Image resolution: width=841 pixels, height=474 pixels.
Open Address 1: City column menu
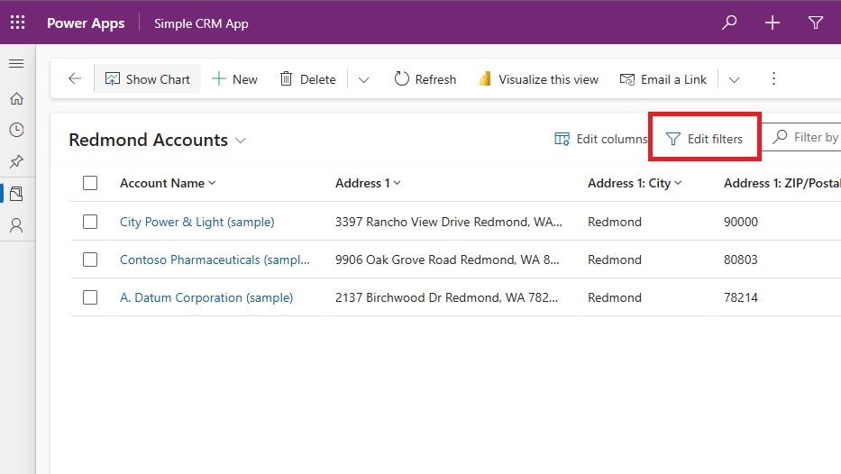[x=635, y=183]
